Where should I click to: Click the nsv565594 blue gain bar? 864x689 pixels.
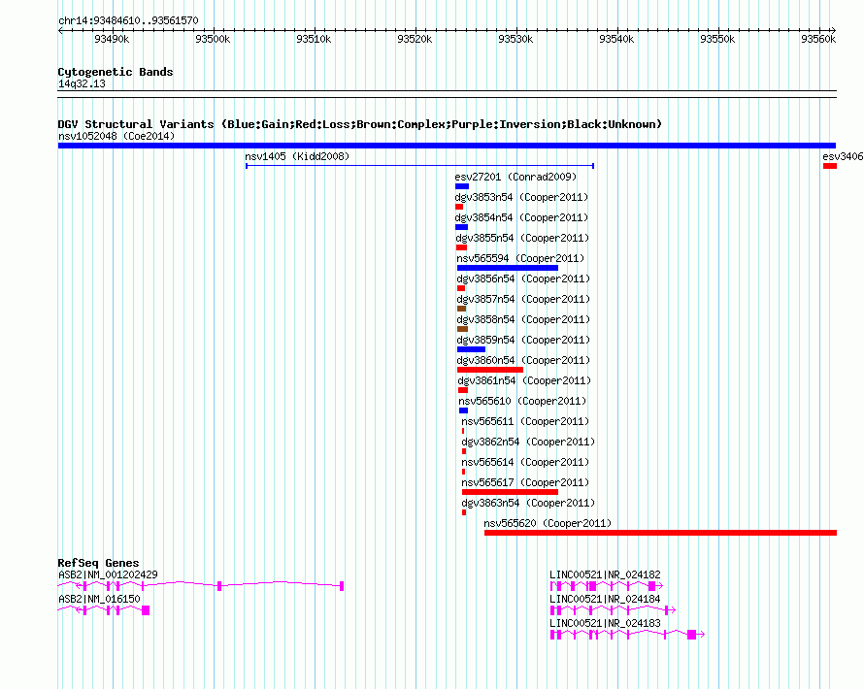pyautogui.click(x=508, y=268)
